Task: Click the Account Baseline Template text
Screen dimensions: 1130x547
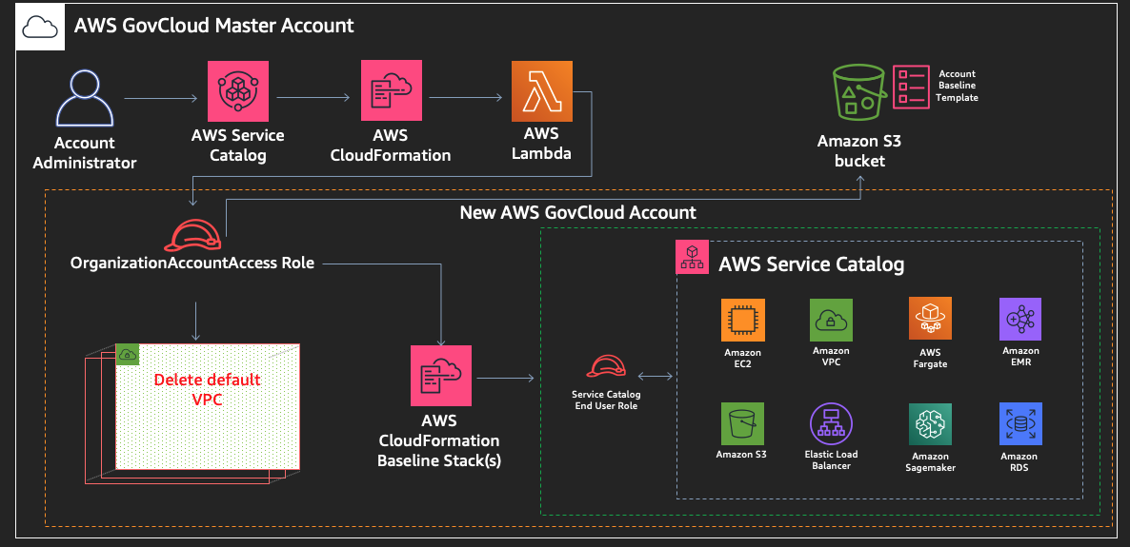Action: (x=957, y=86)
